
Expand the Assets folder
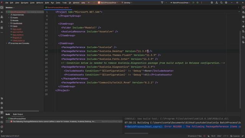tap(9, 18)
